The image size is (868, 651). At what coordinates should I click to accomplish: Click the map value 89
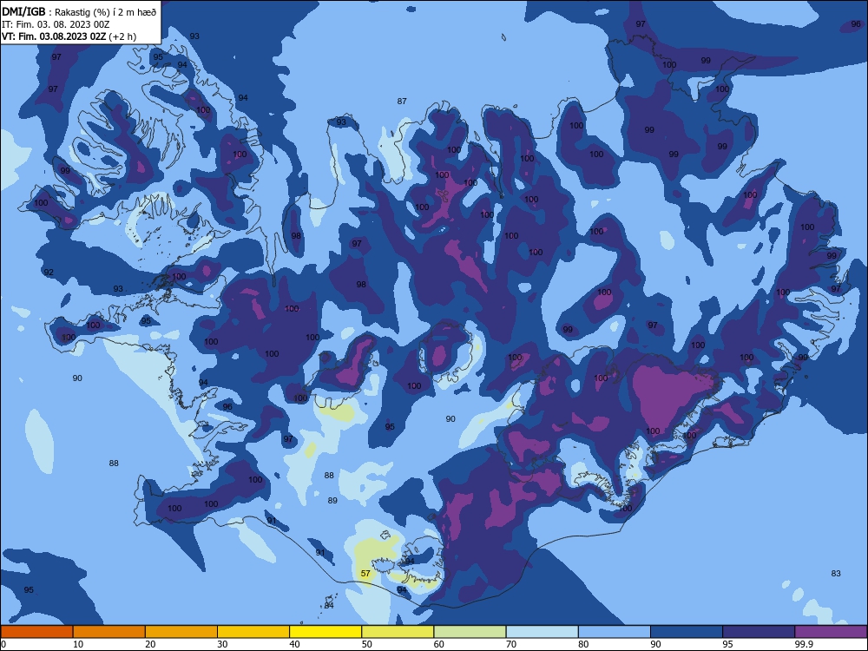click(332, 501)
